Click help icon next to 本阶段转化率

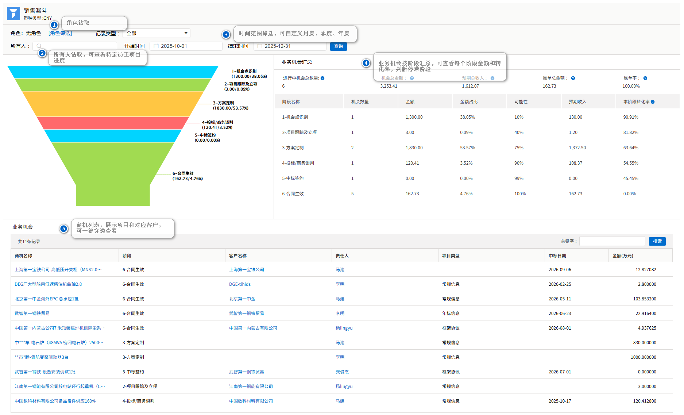click(x=653, y=102)
